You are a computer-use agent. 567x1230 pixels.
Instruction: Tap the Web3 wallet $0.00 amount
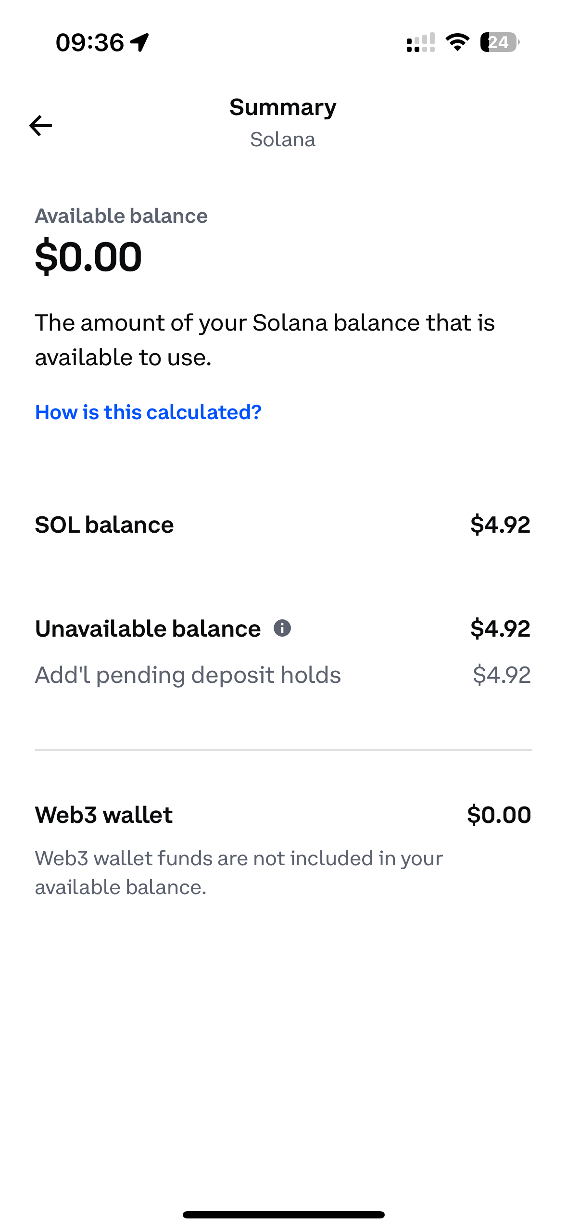pyautogui.click(x=499, y=815)
